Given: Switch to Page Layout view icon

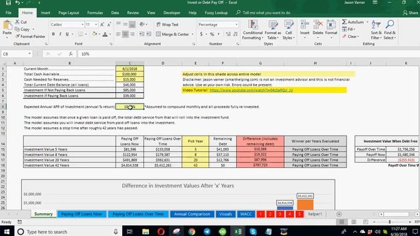Looking at the screenshot, I should coord(354,222).
